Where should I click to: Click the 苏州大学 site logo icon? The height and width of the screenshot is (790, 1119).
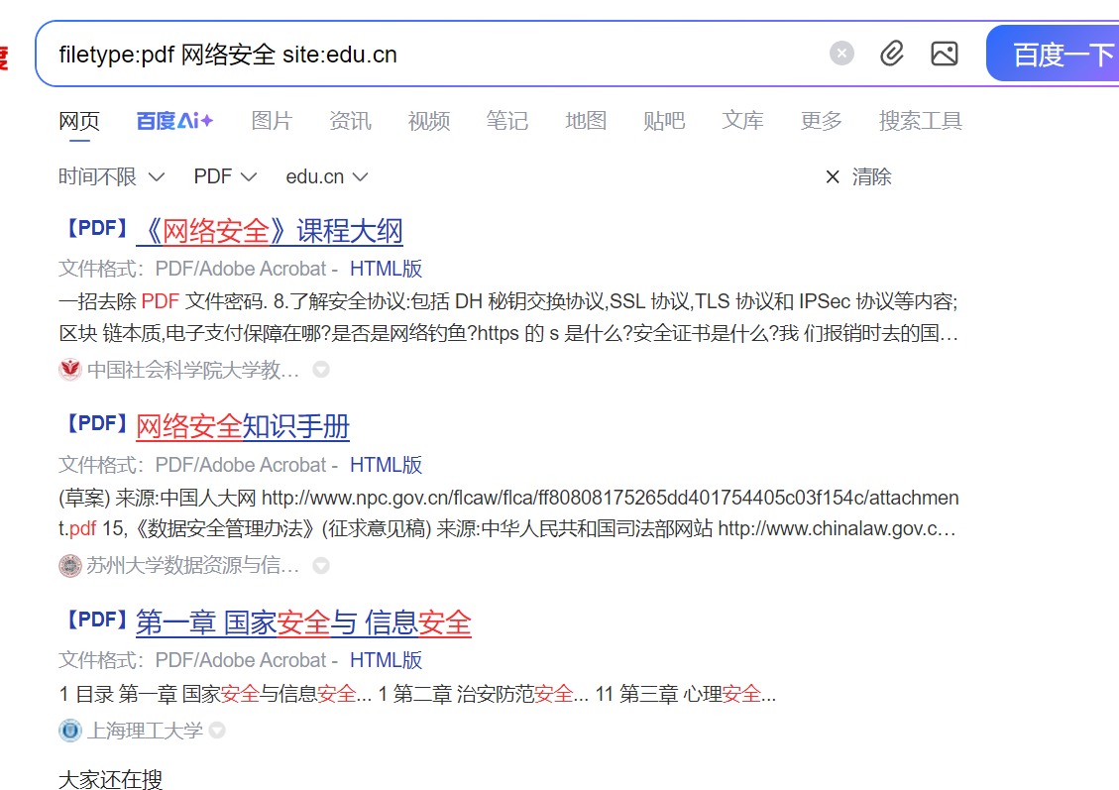click(70, 566)
